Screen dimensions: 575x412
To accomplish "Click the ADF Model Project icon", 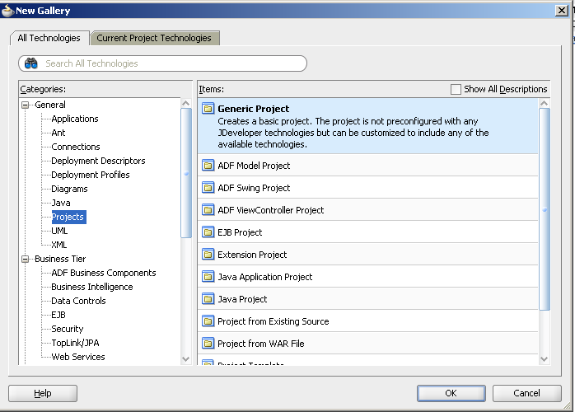I will (208, 166).
